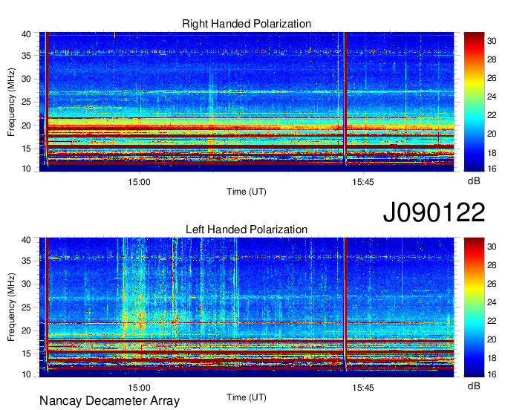Click the dB label under the right-handed plot's color bar

click(474, 181)
